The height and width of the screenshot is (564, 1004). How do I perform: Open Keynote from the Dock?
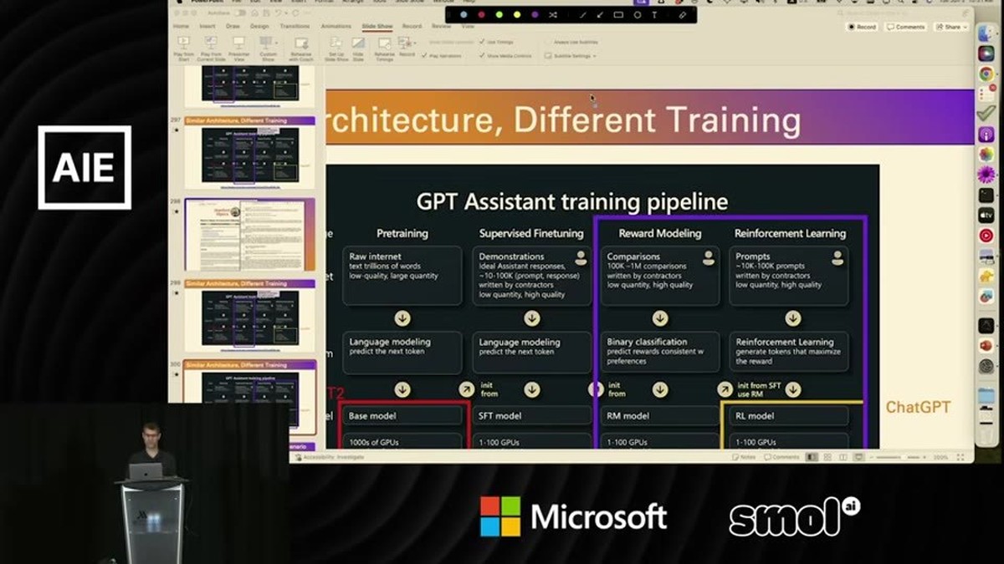(986, 255)
